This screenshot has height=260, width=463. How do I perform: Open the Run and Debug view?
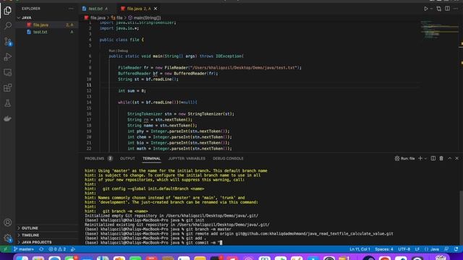click(x=8, y=57)
